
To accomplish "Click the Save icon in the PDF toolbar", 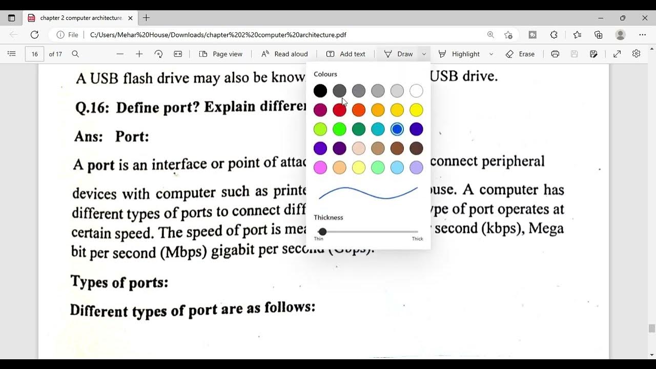I will [574, 54].
